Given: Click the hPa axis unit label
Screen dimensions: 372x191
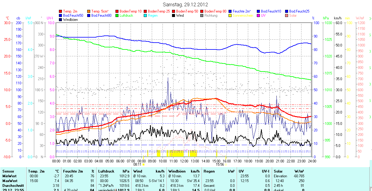Looking at the screenshot, I should pos(326,18).
